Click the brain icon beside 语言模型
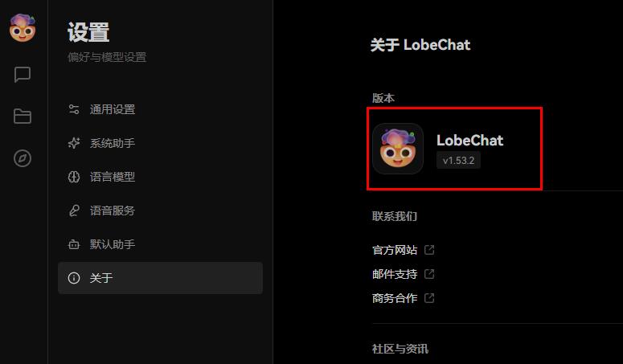This screenshot has height=364, width=623. [x=74, y=177]
